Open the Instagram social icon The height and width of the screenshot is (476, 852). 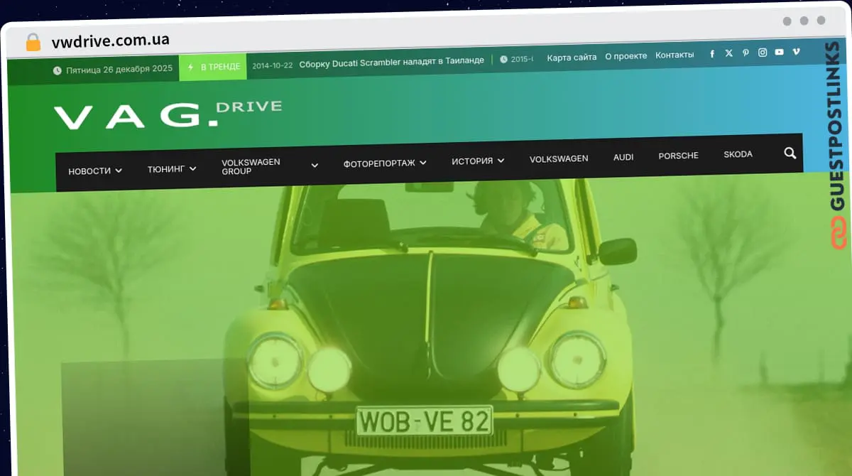pos(763,53)
